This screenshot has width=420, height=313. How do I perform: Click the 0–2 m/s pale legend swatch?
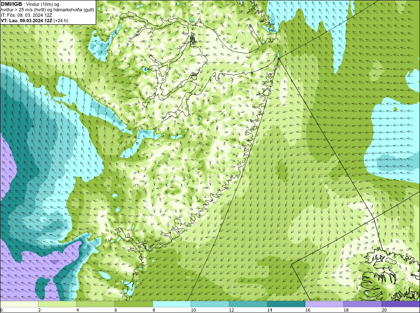[19, 304]
